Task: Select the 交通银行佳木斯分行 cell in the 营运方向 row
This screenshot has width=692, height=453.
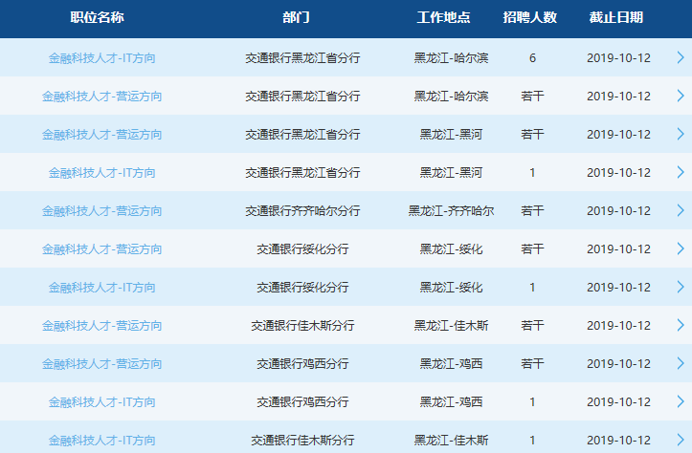Action: (x=302, y=326)
